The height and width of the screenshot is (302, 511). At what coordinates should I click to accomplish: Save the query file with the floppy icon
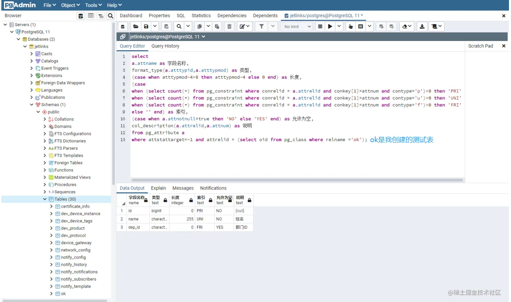tap(146, 27)
